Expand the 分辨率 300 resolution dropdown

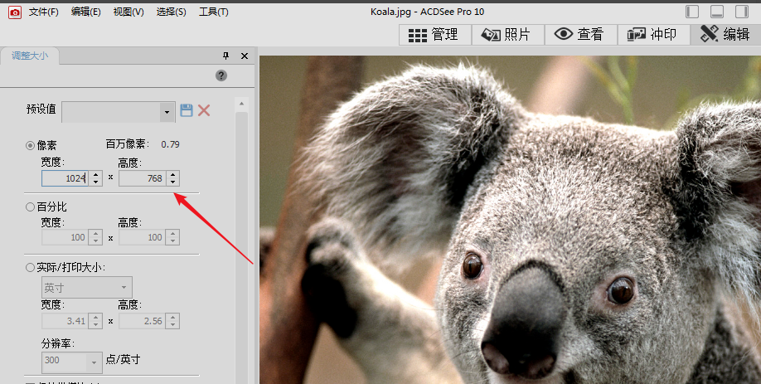(91, 362)
